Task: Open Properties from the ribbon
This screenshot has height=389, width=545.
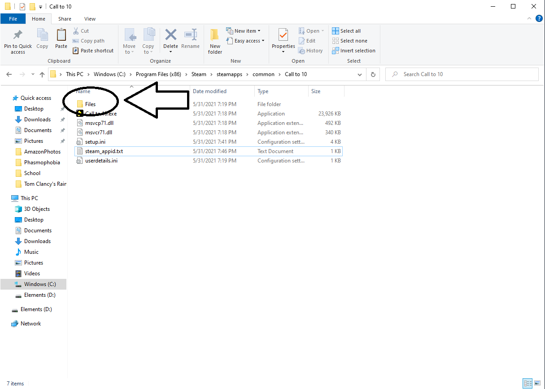Action: (283, 36)
